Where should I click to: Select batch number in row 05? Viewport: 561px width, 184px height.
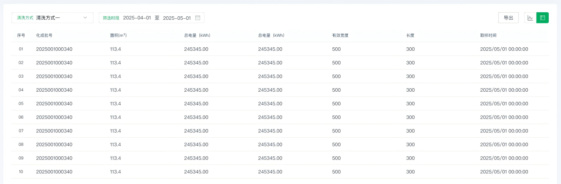click(54, 104)
